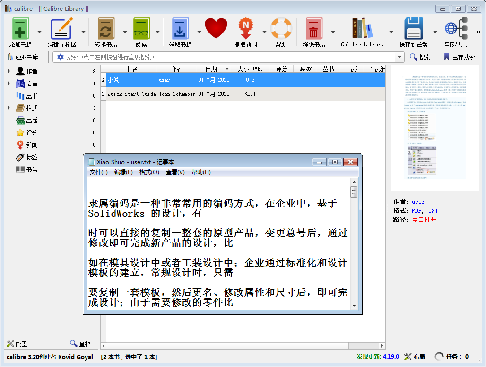Screen dimensions: 486x367
Task: Open Notepad's 文件(F) File menu
Action: click(x=99, y=172)
